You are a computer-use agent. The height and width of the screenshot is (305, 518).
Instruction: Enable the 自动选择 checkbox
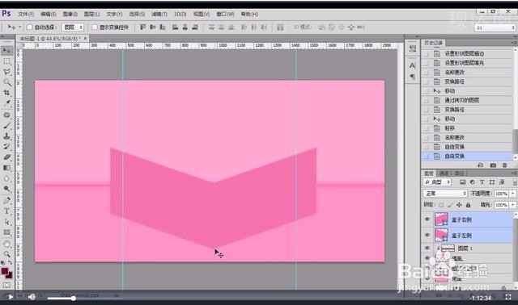tap(29, 27)
